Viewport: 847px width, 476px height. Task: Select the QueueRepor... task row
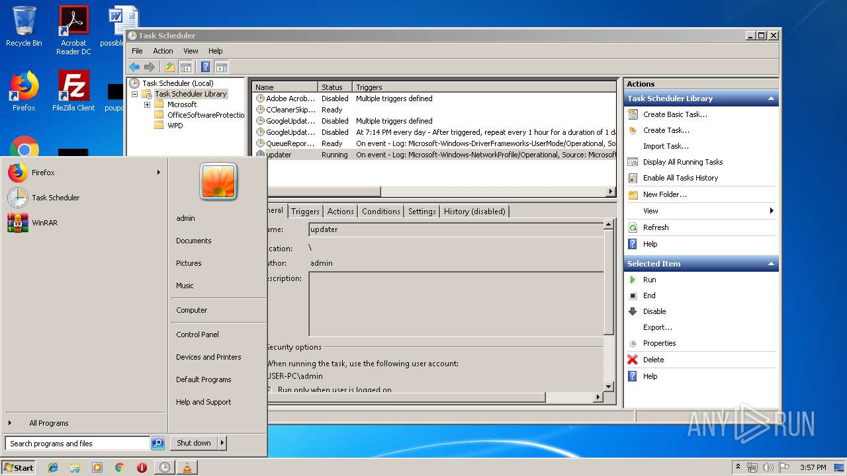pos(435,143)
